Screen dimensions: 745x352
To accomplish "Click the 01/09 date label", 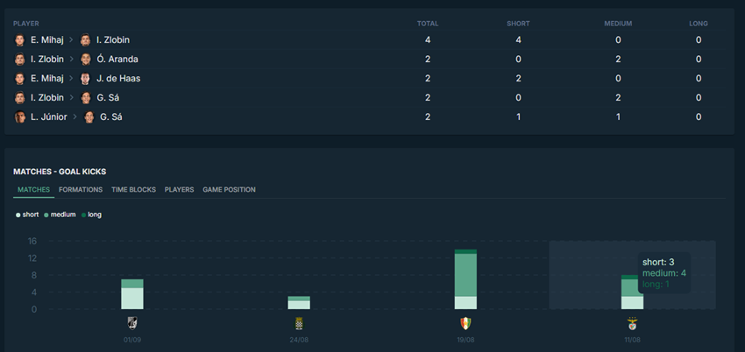I will [132, 340].
